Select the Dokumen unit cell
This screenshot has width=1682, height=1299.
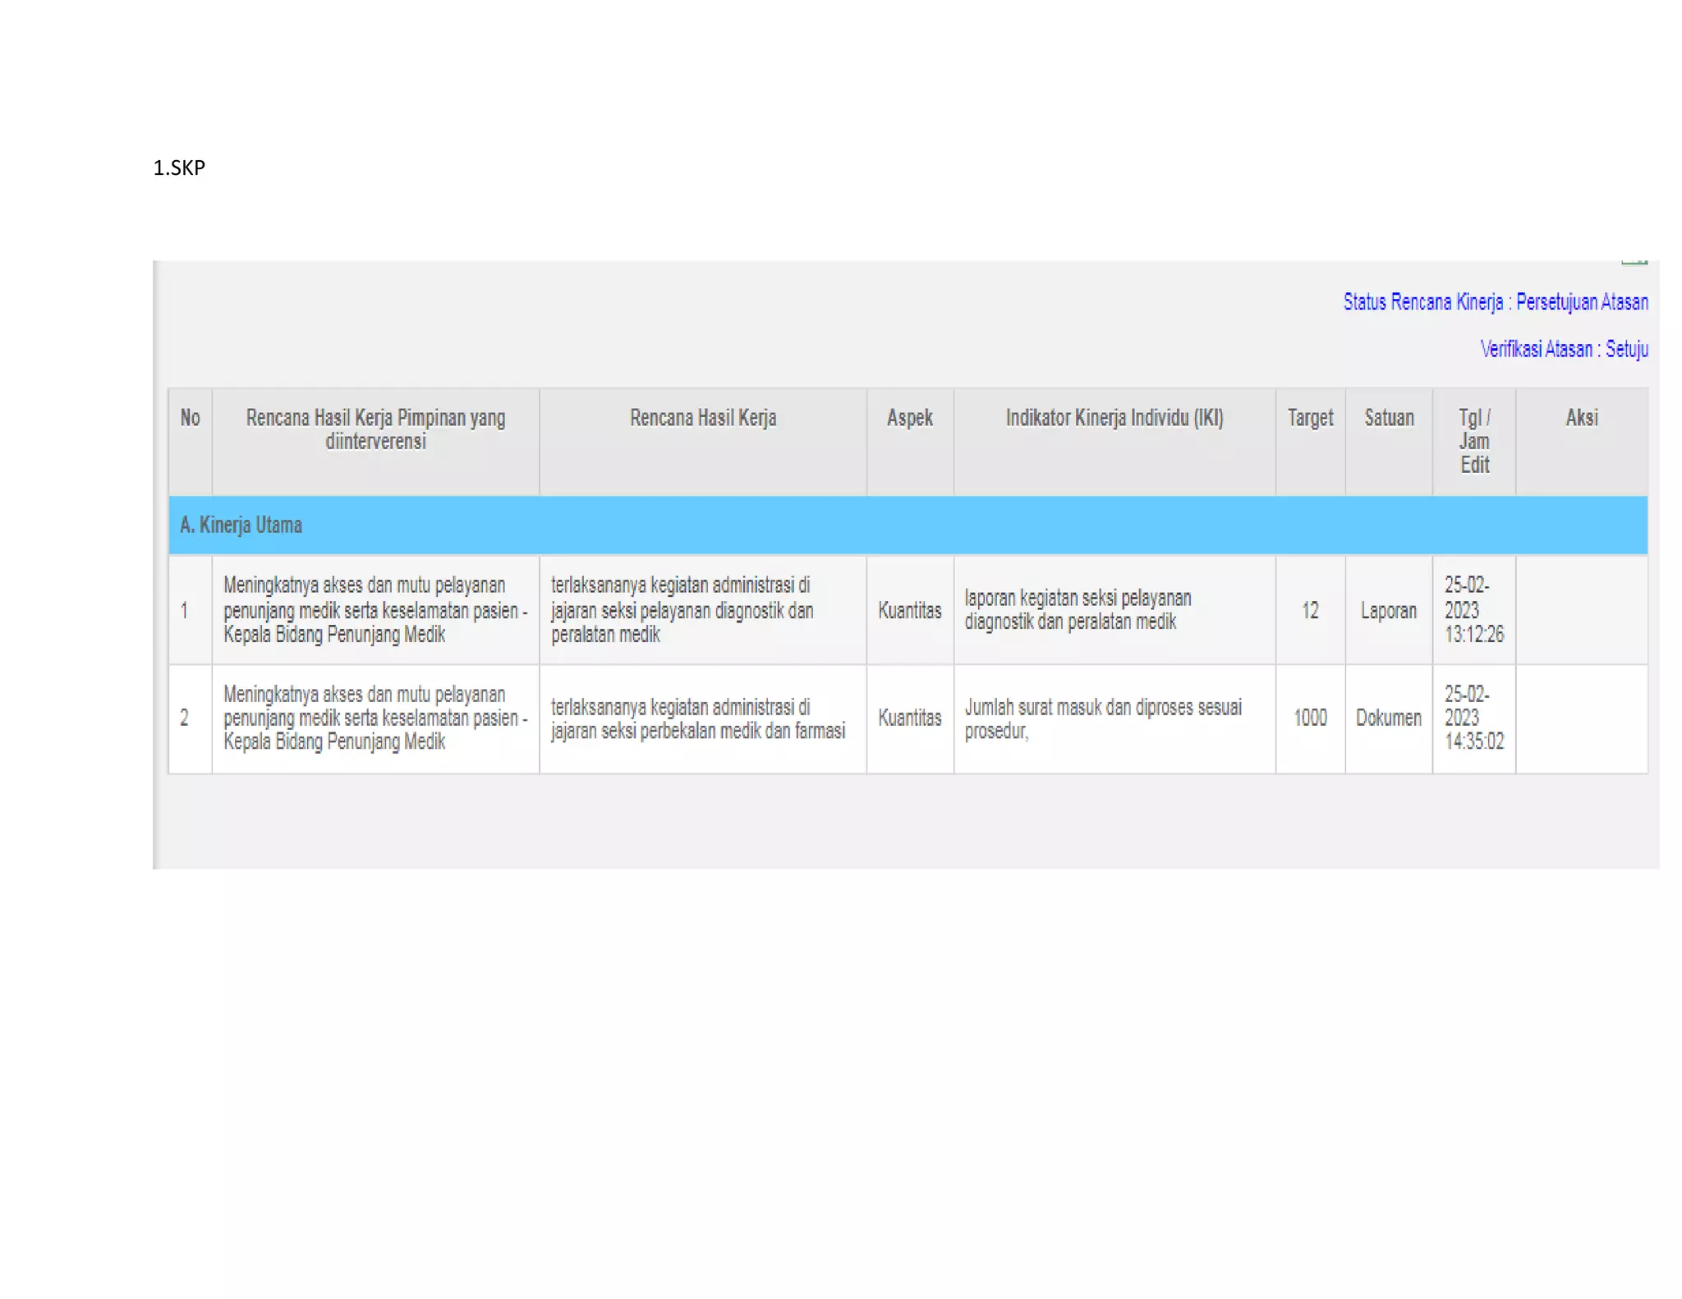1388,718
